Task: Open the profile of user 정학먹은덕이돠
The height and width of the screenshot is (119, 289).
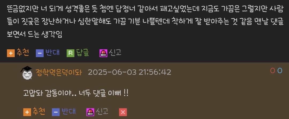Action: click(x=58, y=72)
